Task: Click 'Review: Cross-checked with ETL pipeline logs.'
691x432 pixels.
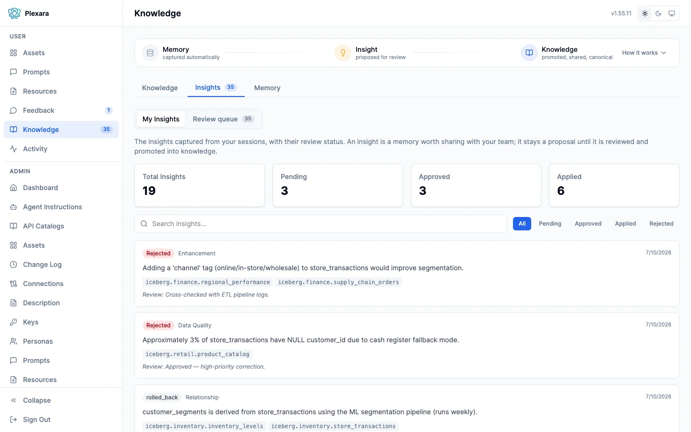Action: coord(206,295)
